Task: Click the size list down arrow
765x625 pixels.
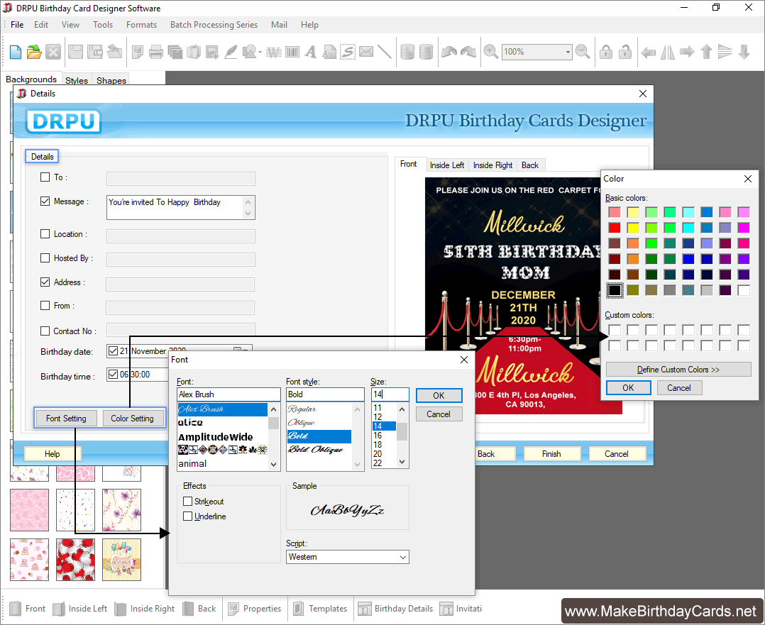Action: [x=402, y=462]
